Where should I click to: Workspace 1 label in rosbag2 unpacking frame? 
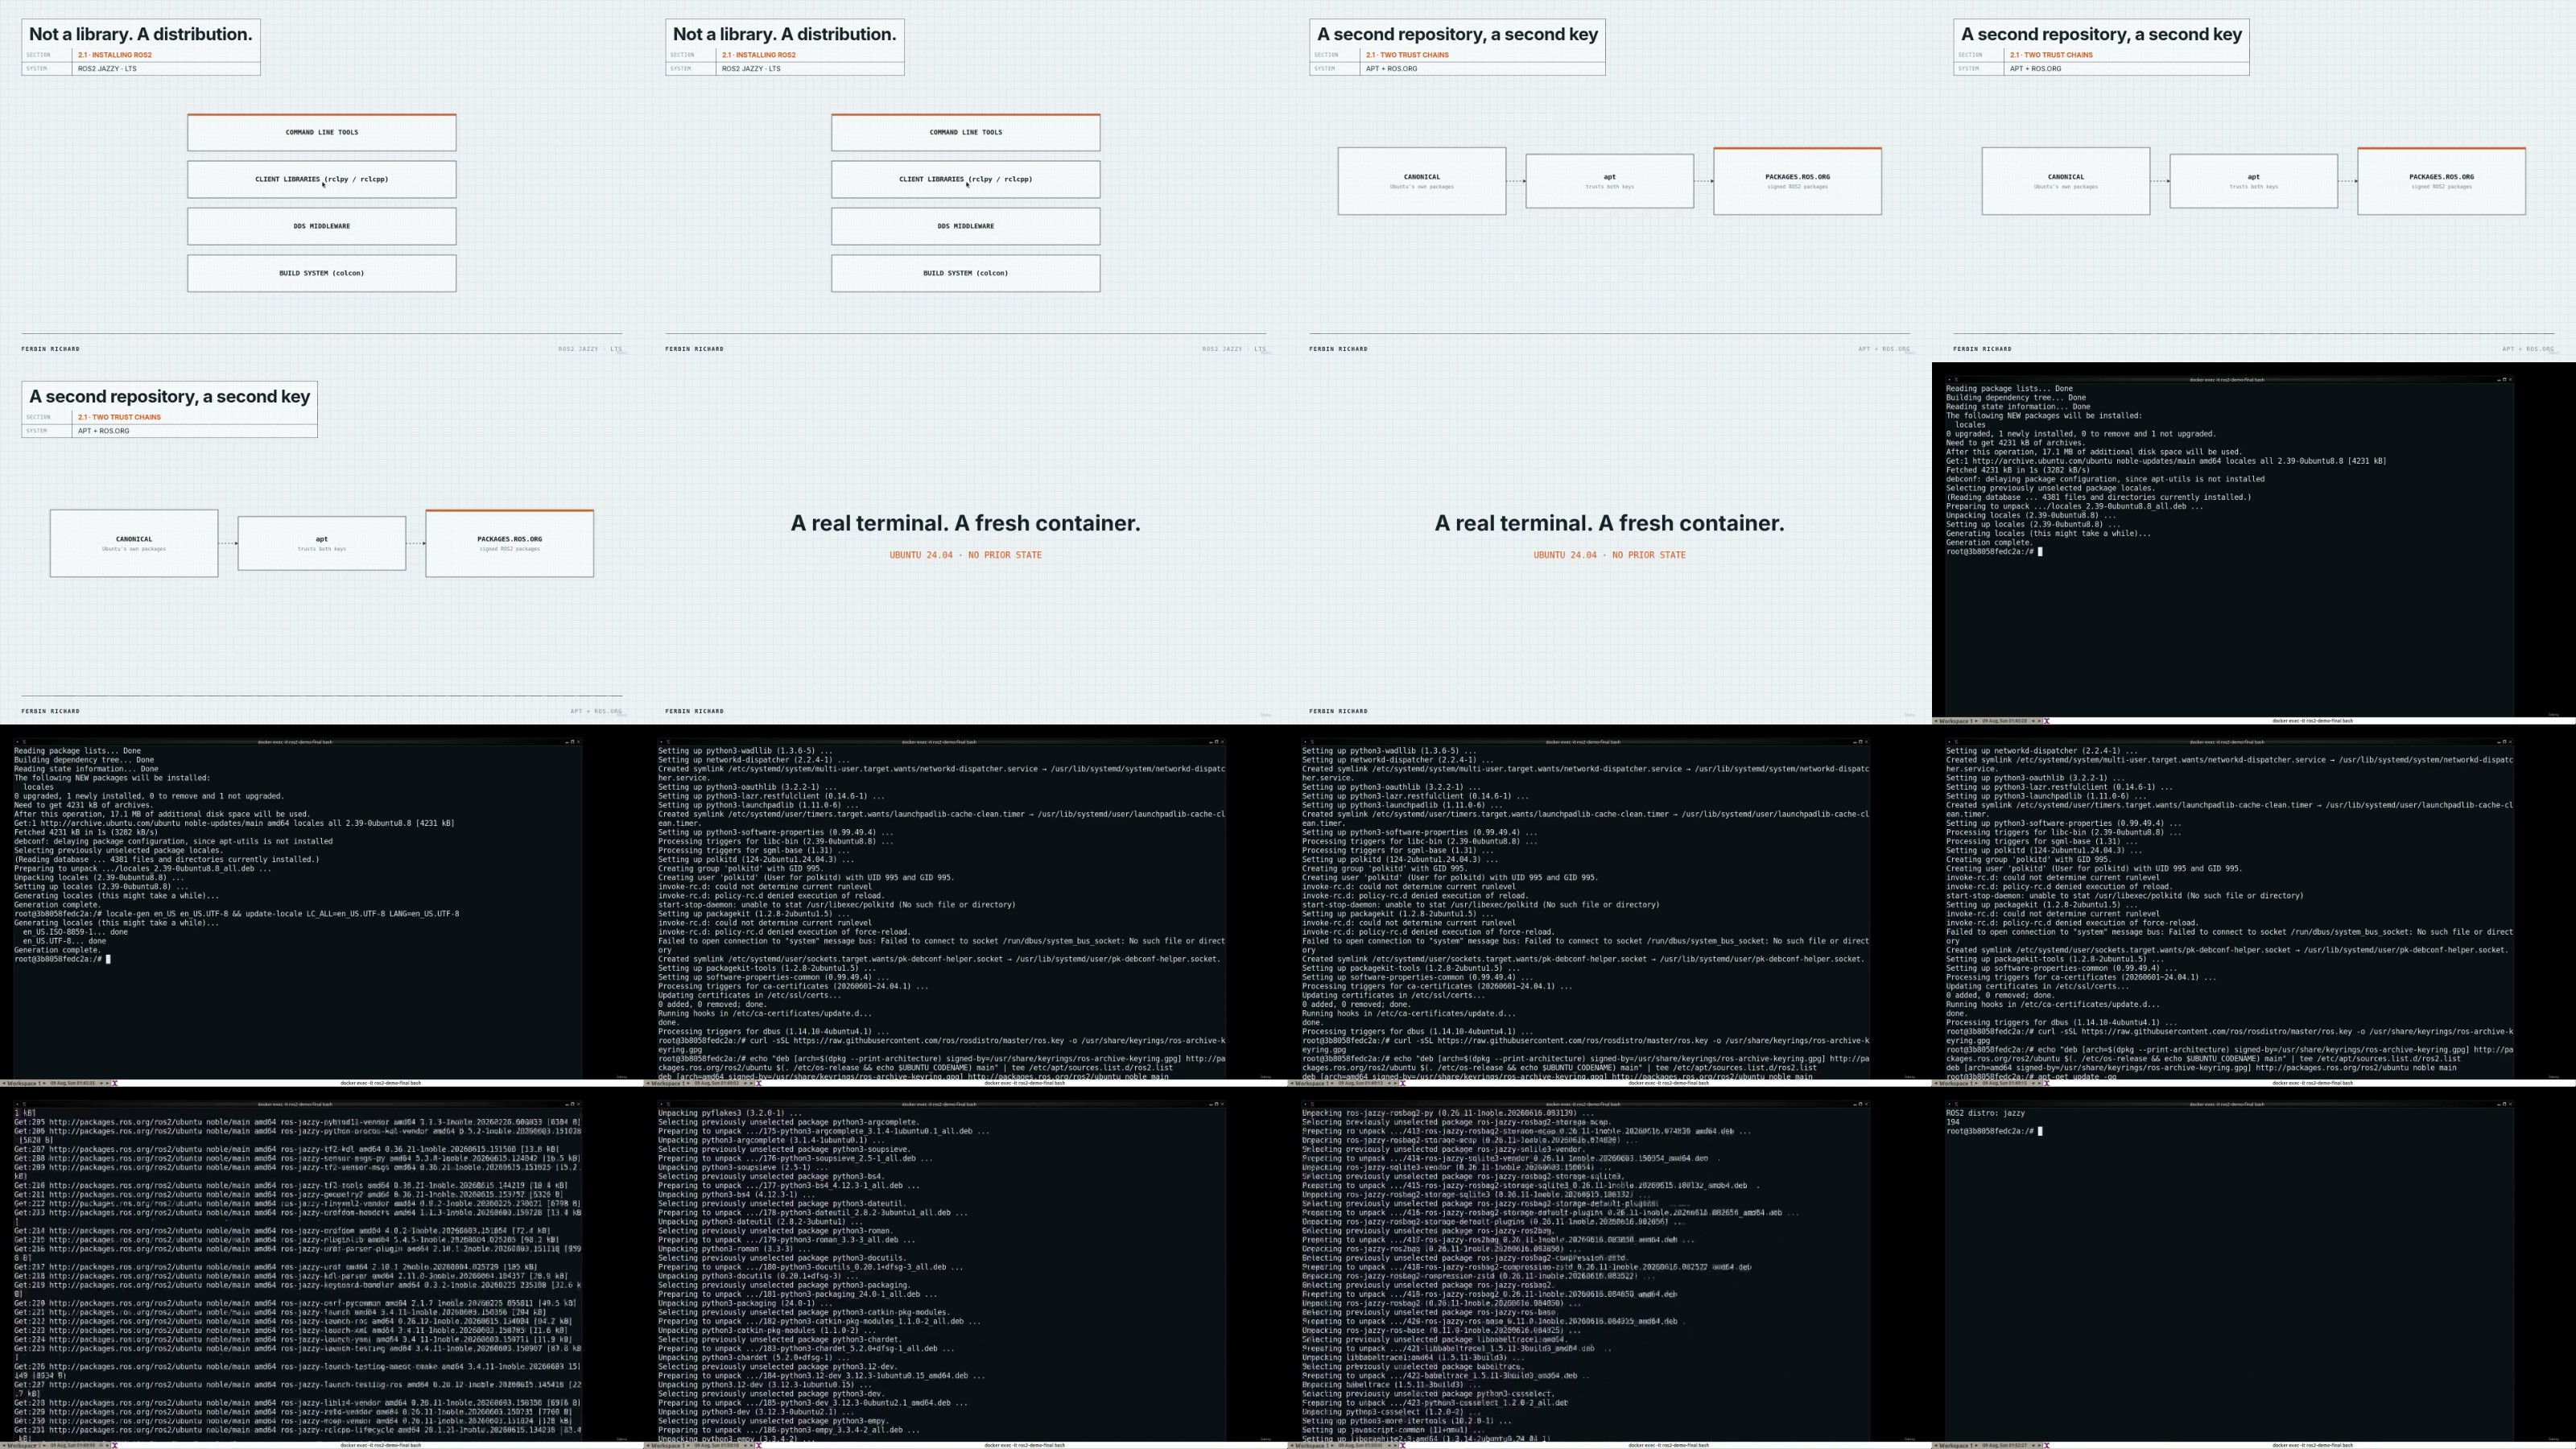1312,1446
